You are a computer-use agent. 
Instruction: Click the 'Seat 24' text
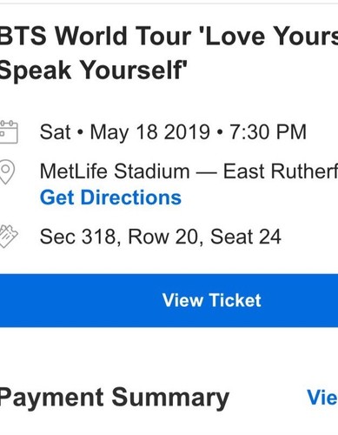pyautogui.click(x=246, y=237)
